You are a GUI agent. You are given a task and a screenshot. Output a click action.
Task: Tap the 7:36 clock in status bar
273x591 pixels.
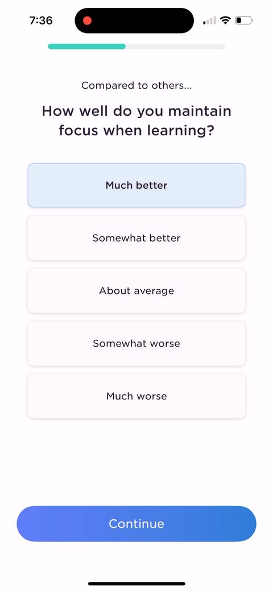tap(41, 20)
